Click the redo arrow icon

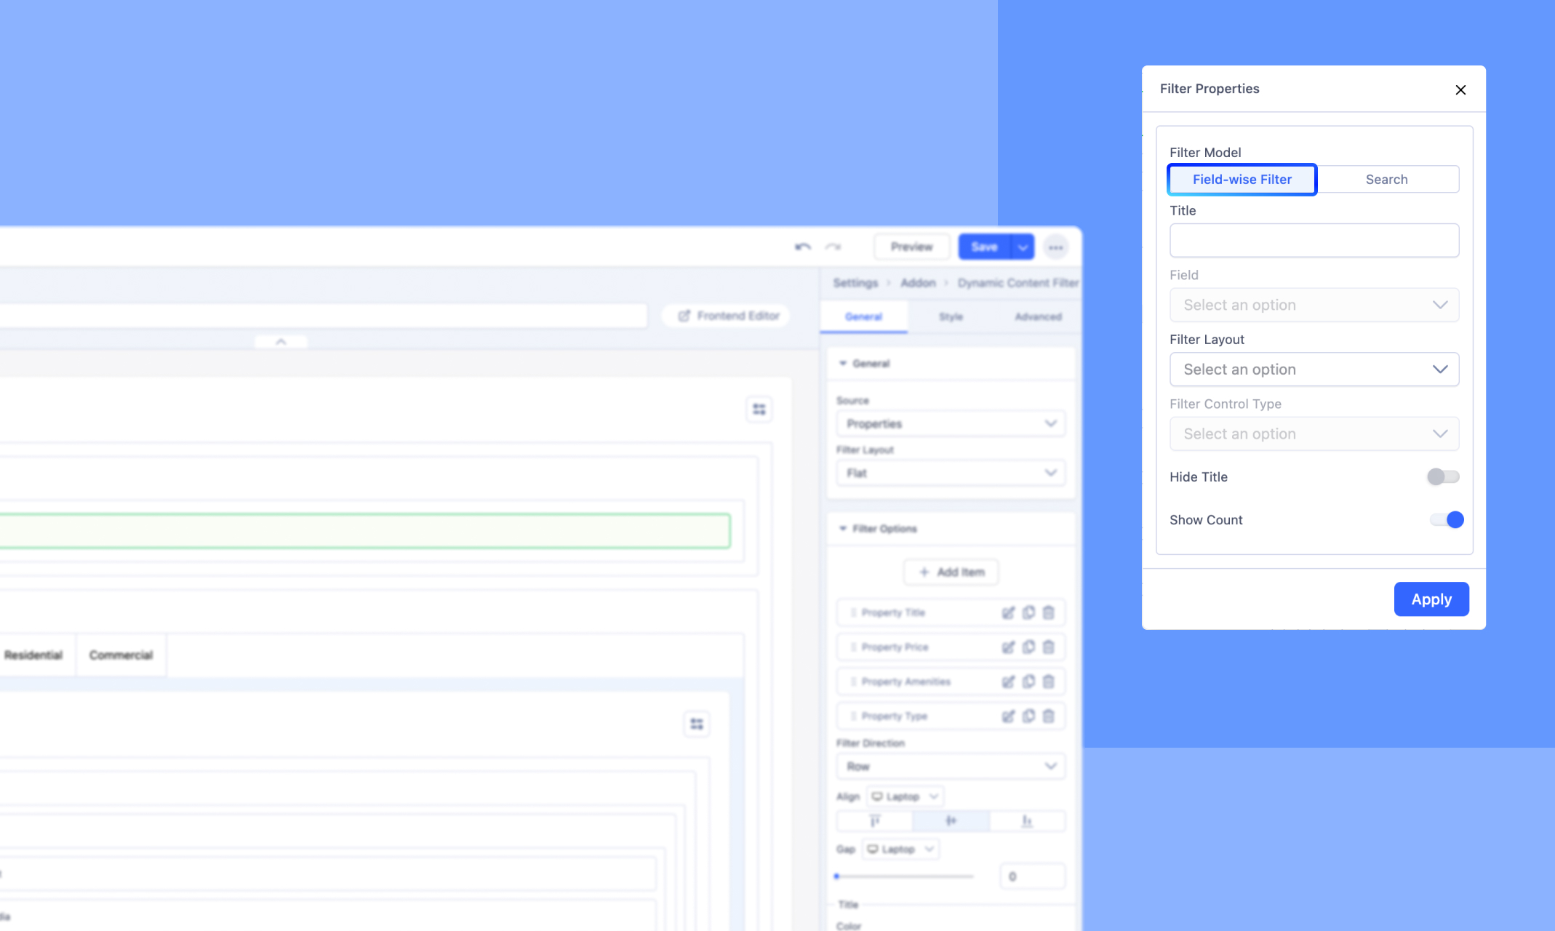tap(833, 247)
